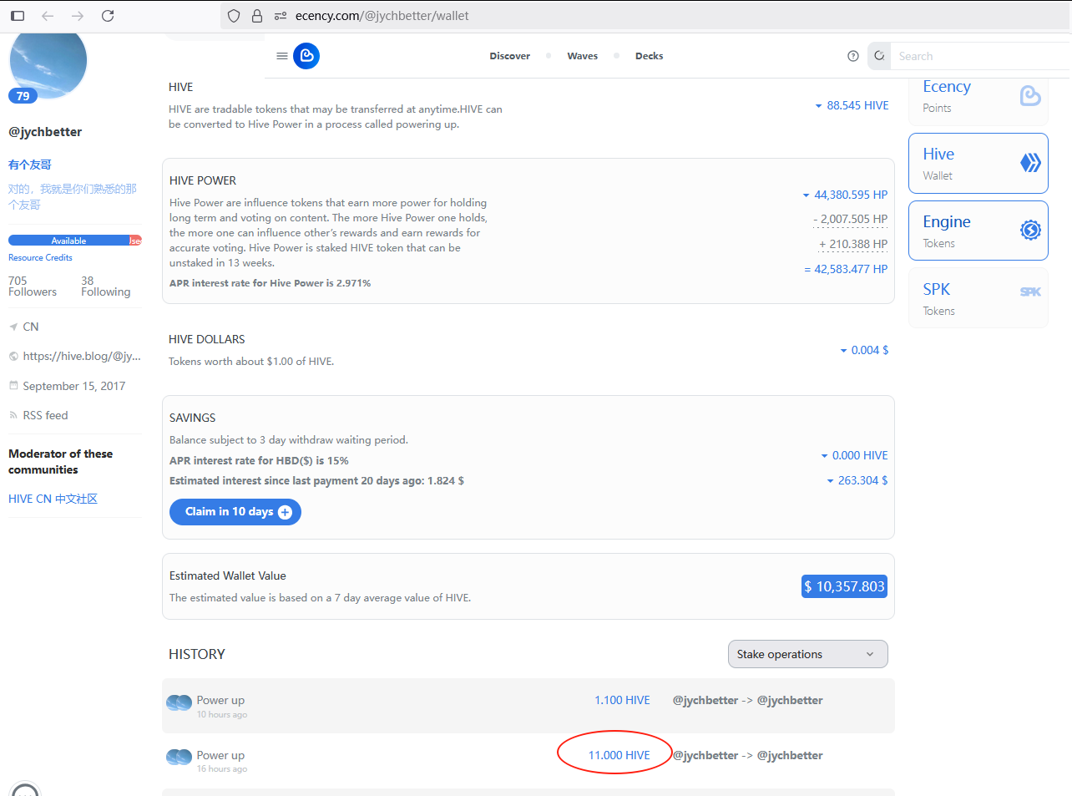Go to the Discover tab
1072x796 pixels.
(510, 56)
